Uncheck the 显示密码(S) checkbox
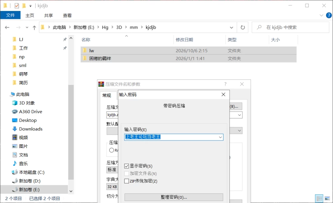The width and height of the screenshot is (333, 203). pos(127,166)
